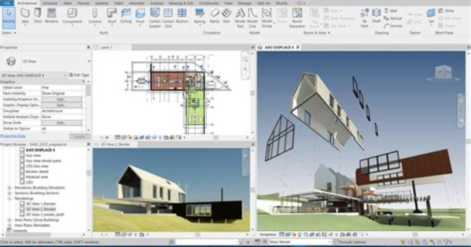This screenshot has height=247, width=471.
Task: Choose the Ramp tool
Action: [215, 16]
